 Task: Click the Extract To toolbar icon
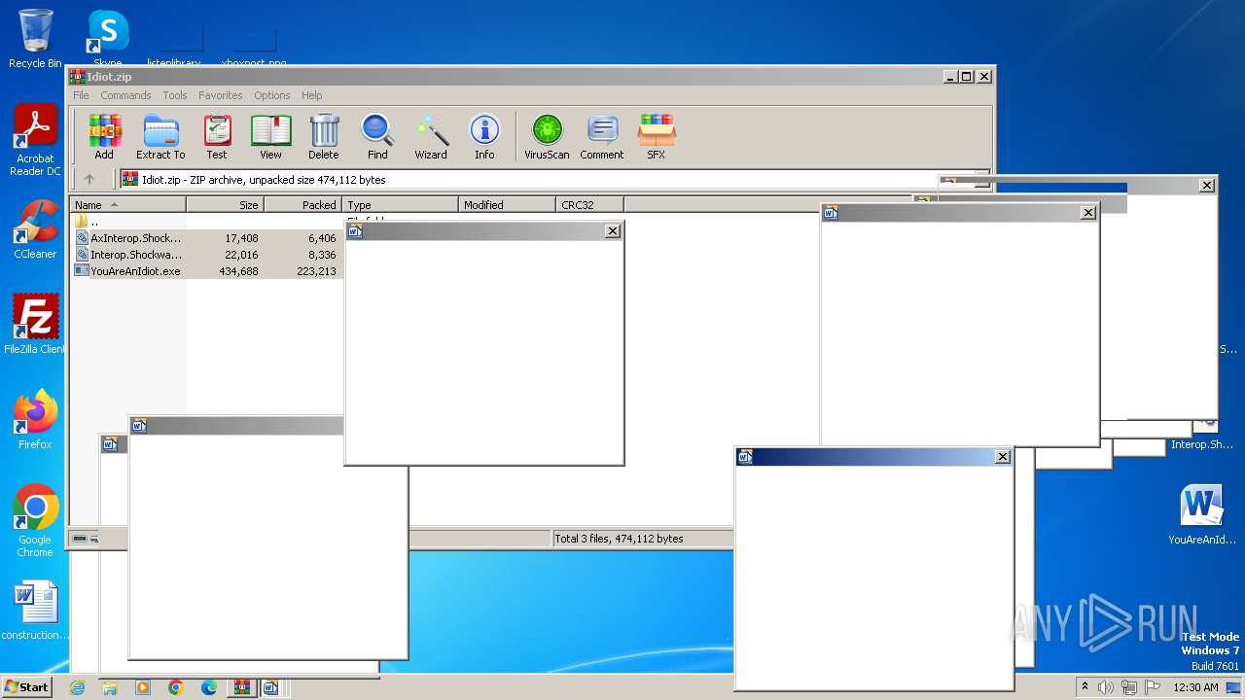160,136
